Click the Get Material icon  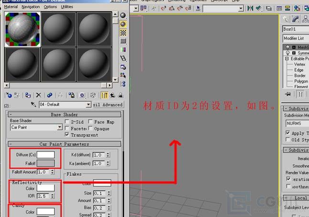(x=9, y=95)
